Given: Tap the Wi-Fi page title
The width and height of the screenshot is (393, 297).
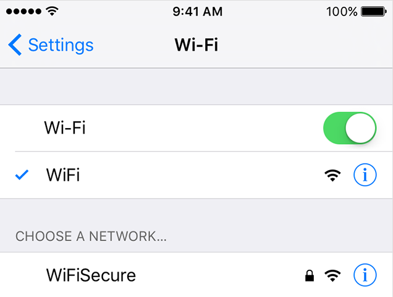Looking at the screenshot, I should click(x=196, y=45).
